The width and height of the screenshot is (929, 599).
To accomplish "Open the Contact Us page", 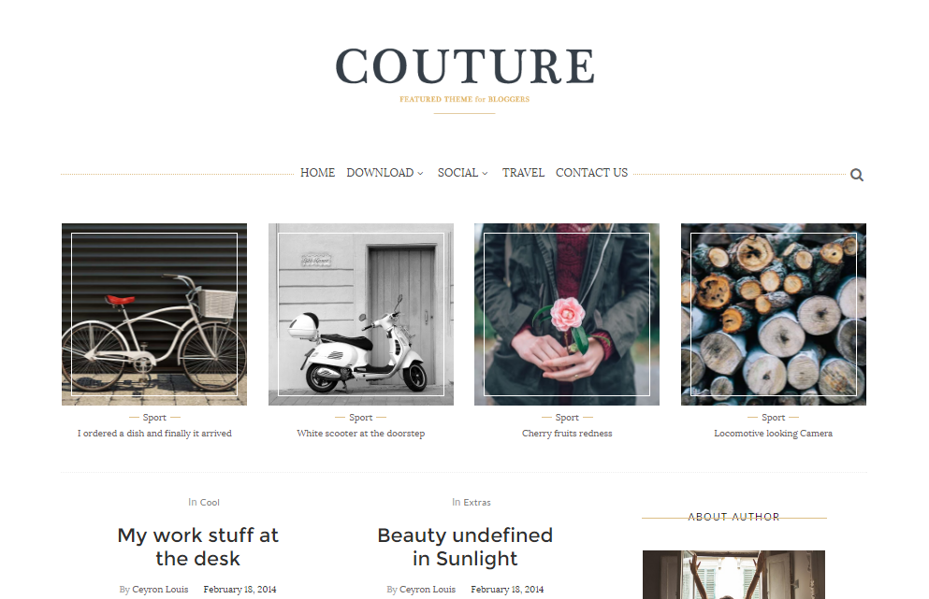I will [x=591, y=173].
